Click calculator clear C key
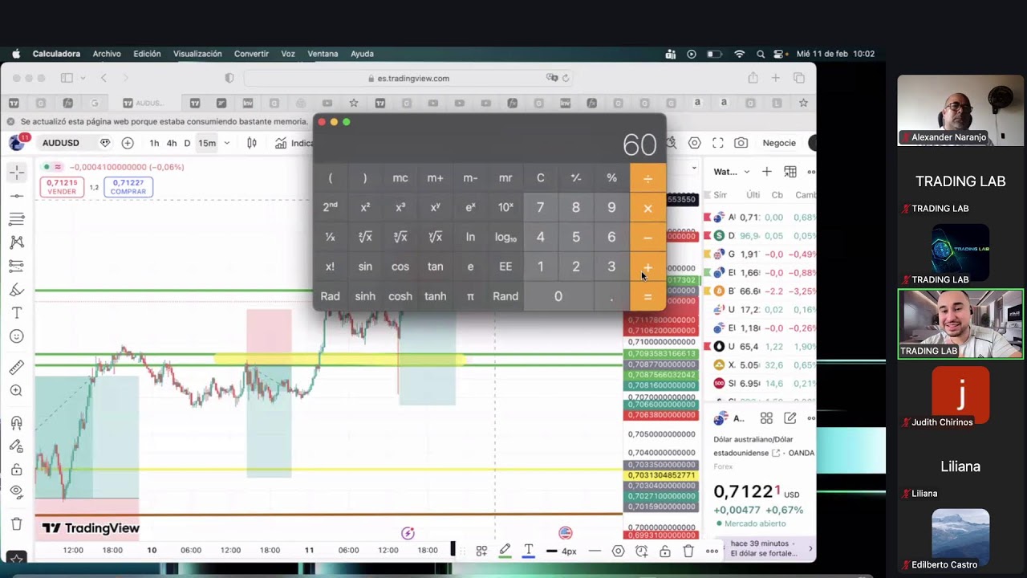Viewport: 1027px width, 578px height. pos(541,178)
